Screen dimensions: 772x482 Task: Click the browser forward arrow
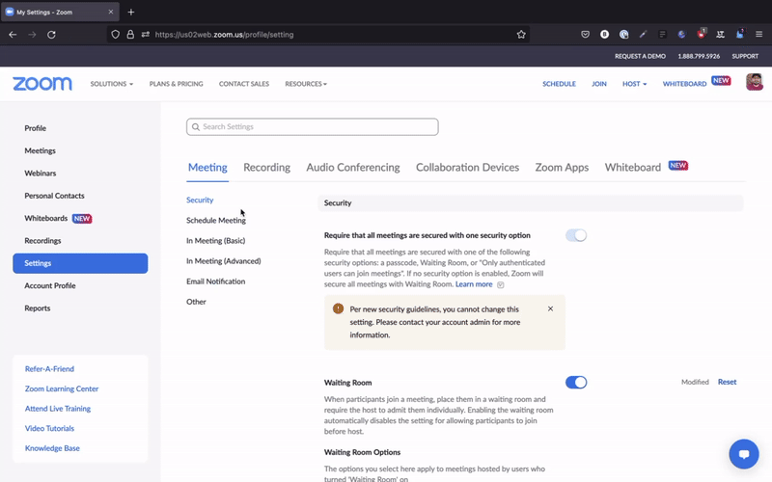tap(32, 35)
